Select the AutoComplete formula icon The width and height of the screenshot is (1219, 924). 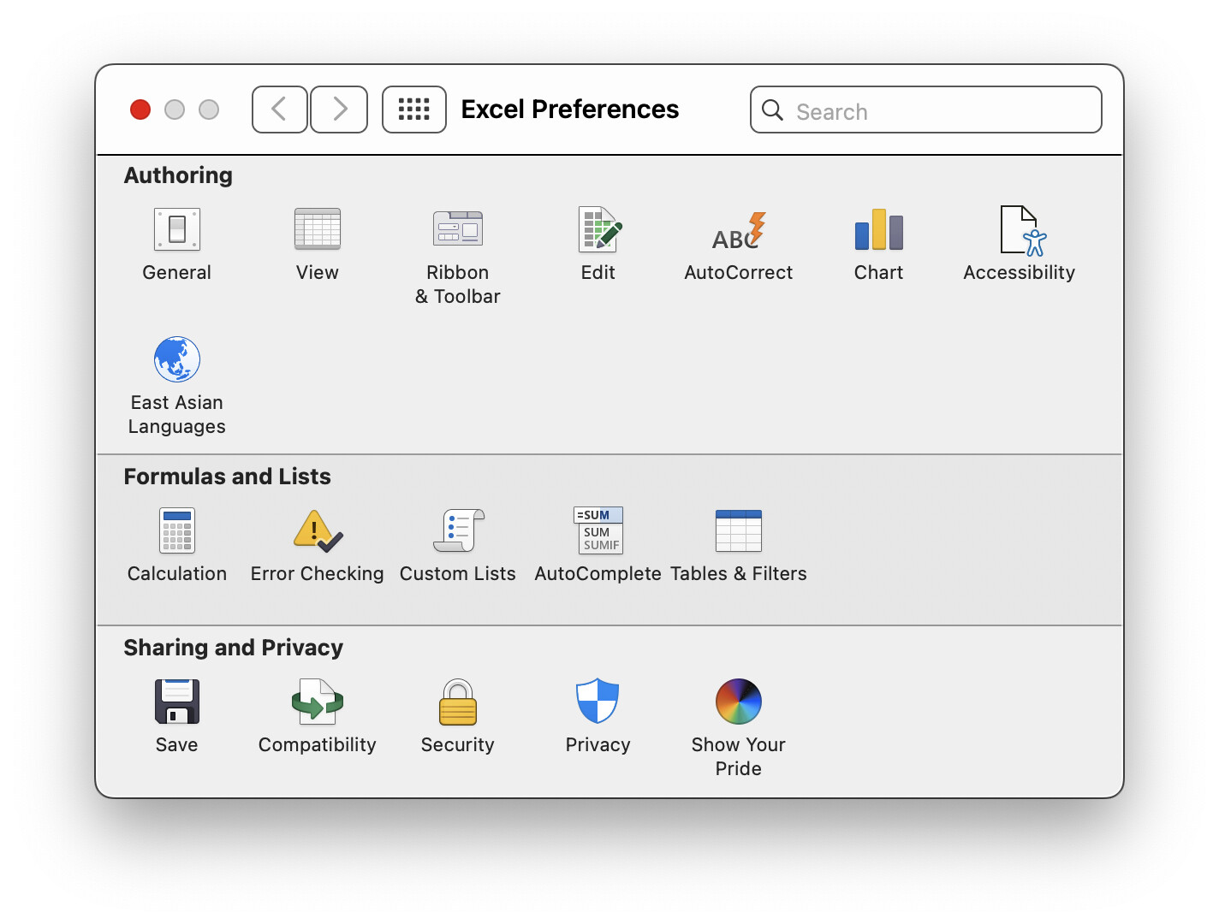598,530
